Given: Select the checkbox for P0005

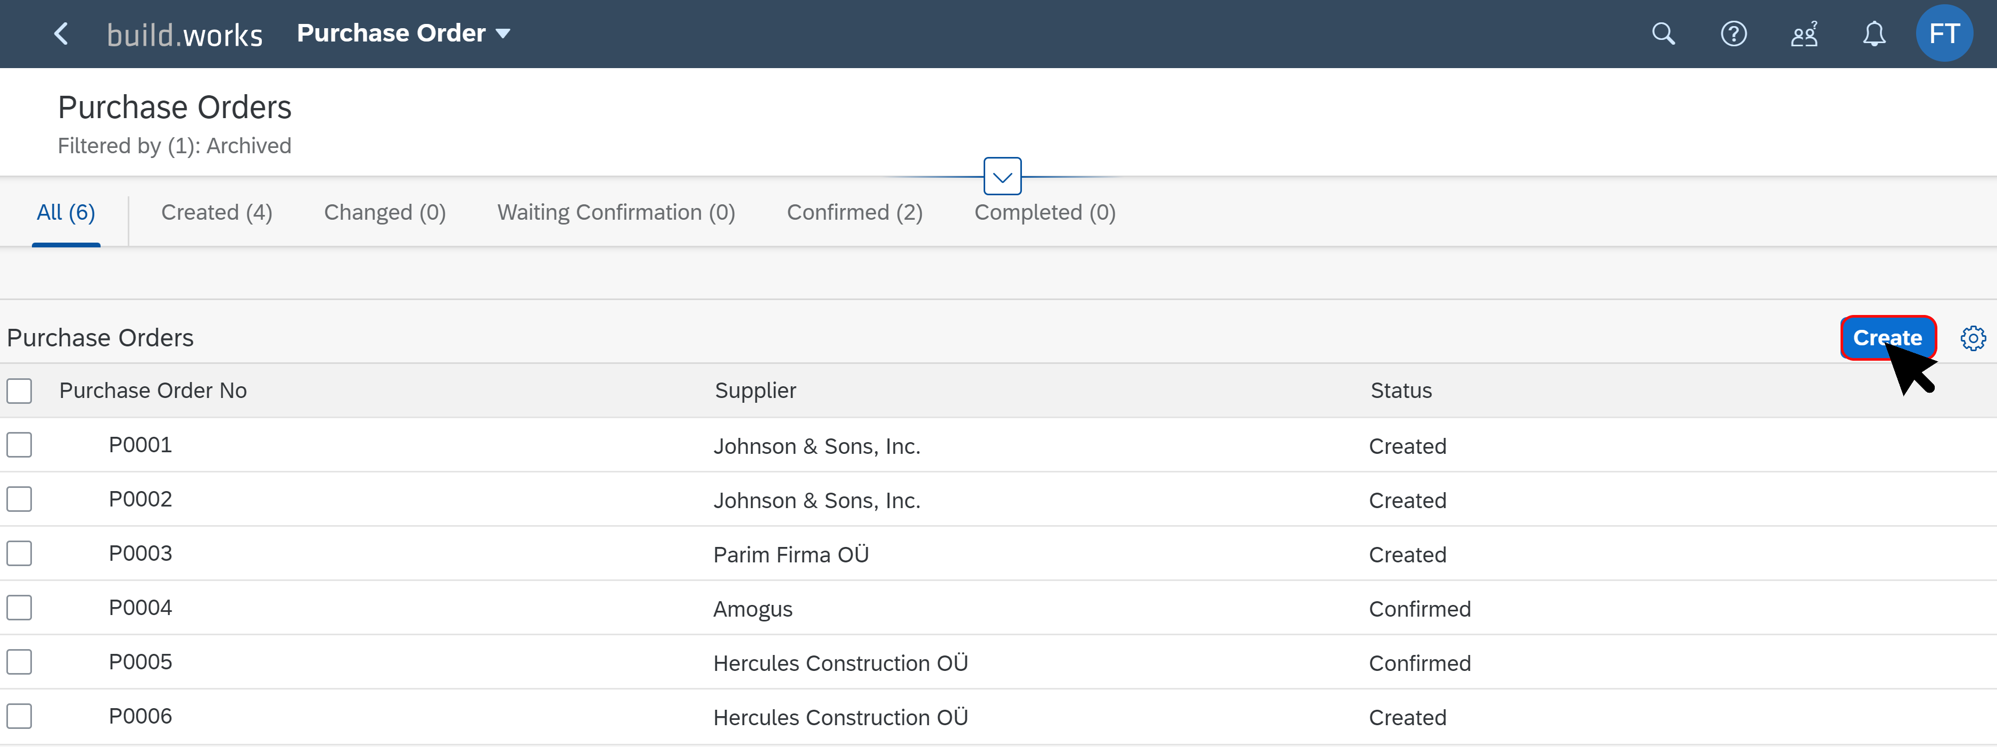Looking at the screenshot, I should pyautogui.click(x=19, y=662).
